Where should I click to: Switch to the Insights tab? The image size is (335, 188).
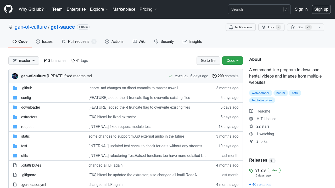pos(192,42)
